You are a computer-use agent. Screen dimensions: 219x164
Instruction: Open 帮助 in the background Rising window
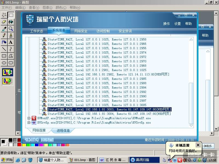205,36
